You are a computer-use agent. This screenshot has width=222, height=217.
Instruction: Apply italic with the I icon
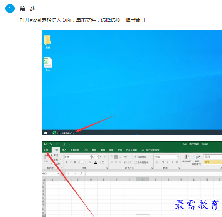coord(71,162)
